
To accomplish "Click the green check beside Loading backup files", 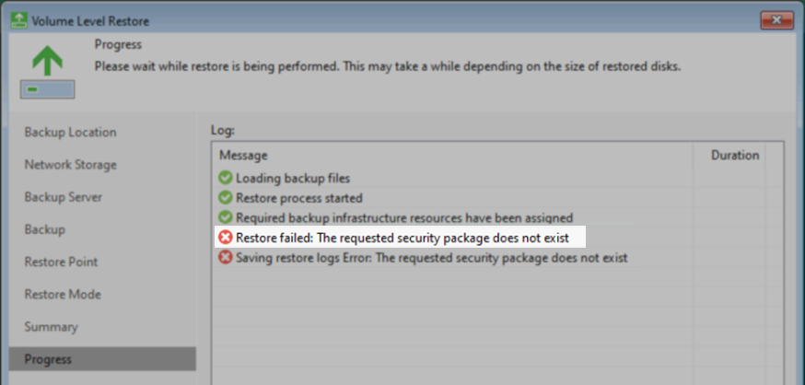I will click(x=226, y=178).
